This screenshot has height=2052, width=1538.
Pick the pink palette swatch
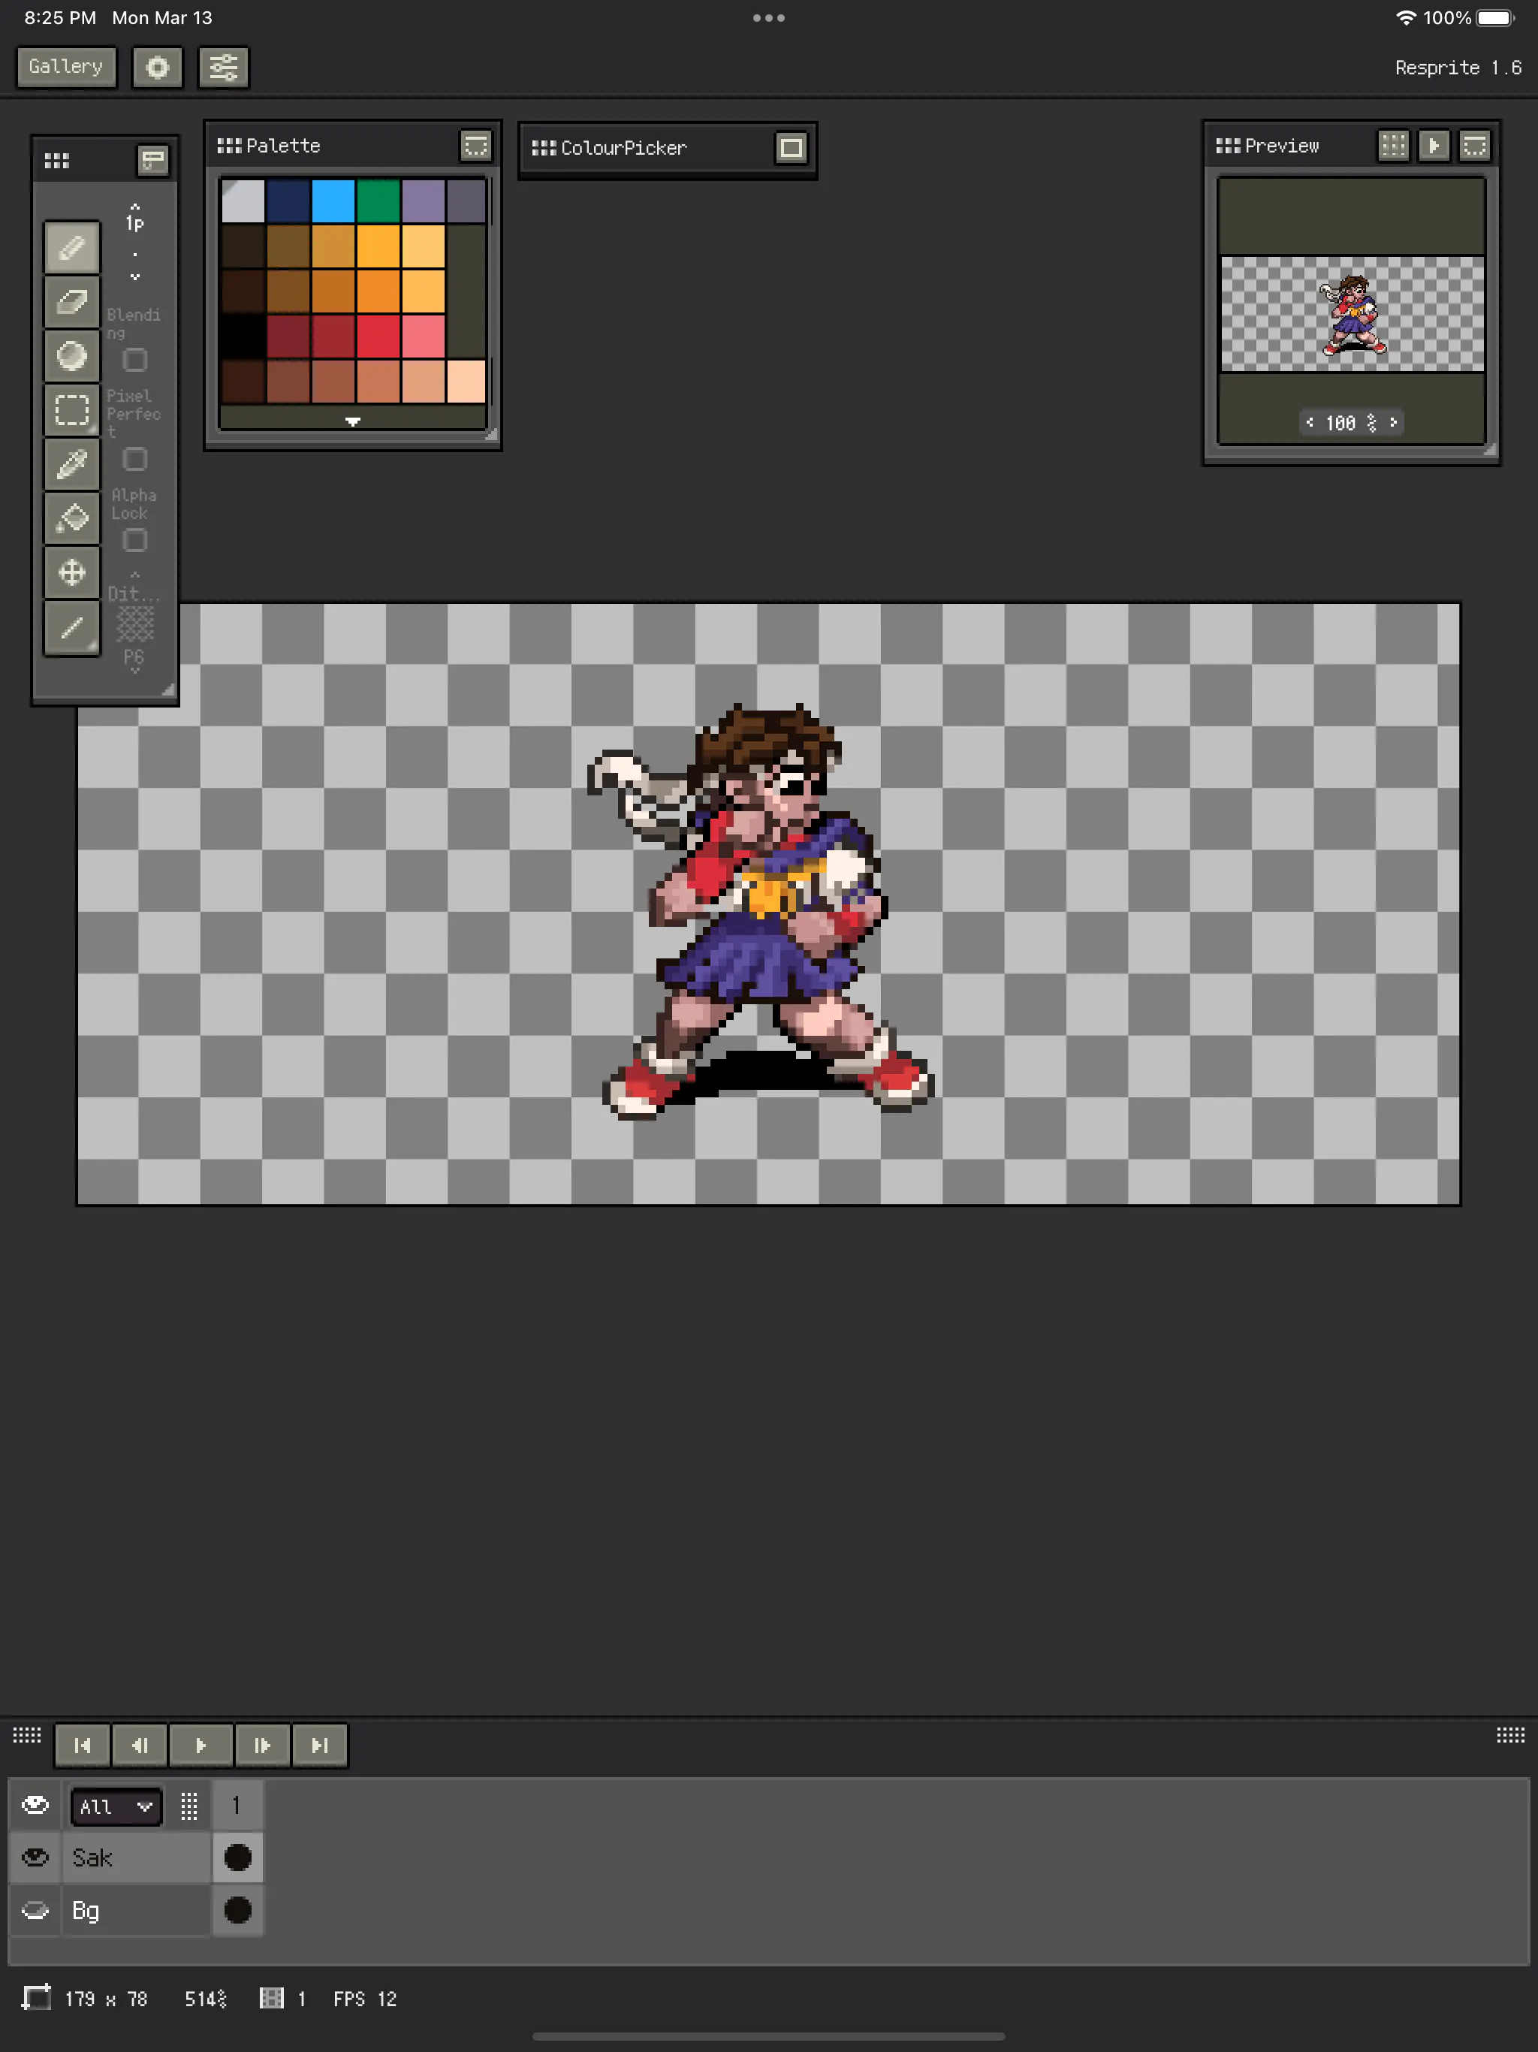(x=423, y=336)
